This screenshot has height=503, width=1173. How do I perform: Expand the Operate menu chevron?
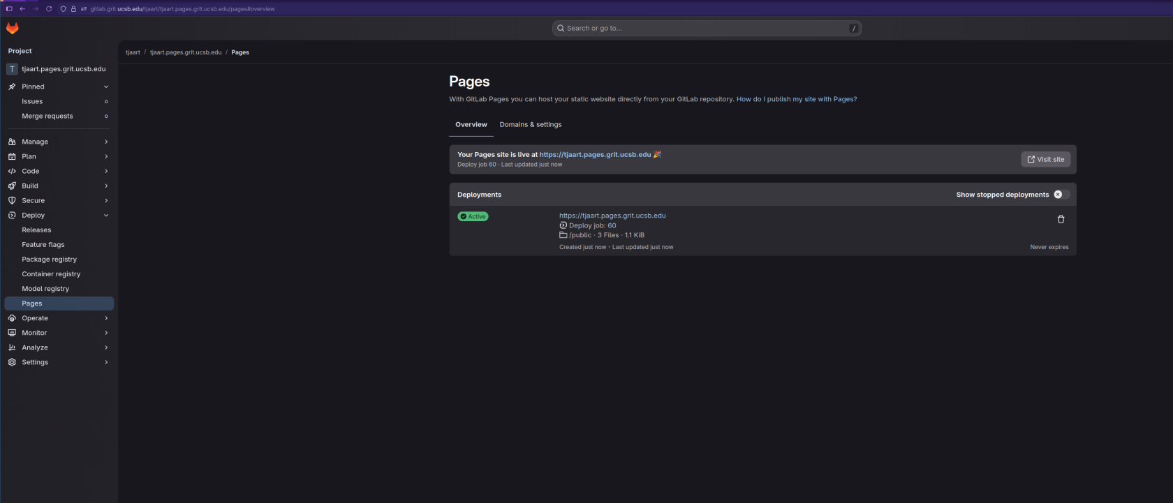tap(106, 318)
